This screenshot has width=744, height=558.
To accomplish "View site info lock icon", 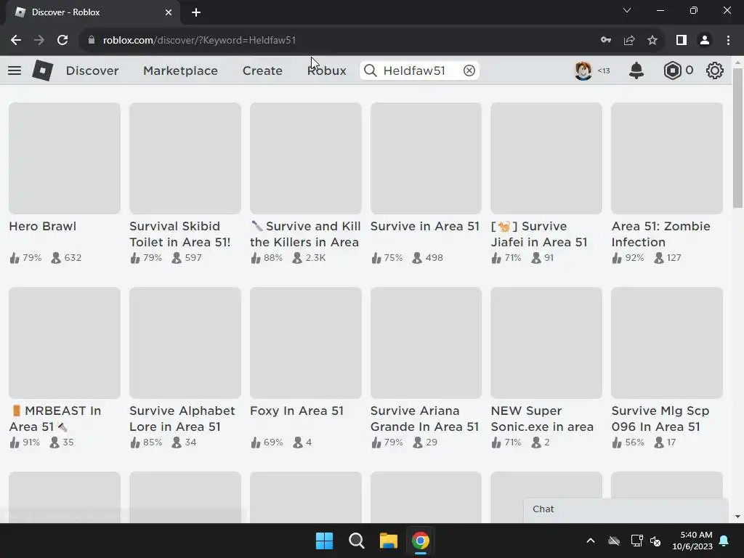I will pyautogui.click(x=92, y=41).
